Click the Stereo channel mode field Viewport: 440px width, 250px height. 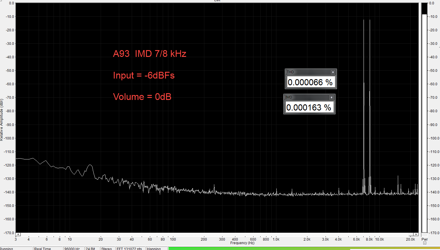[107, 249]
